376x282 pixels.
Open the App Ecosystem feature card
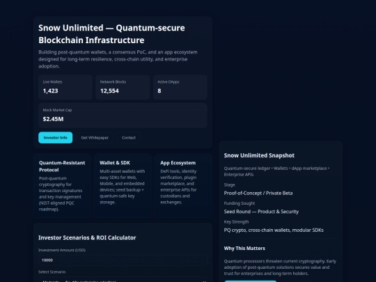(x=183, y=186)
